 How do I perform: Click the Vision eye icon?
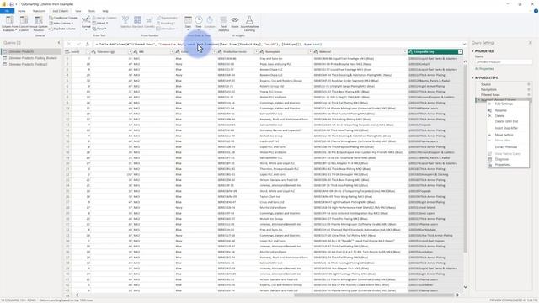tap(235, 20)
